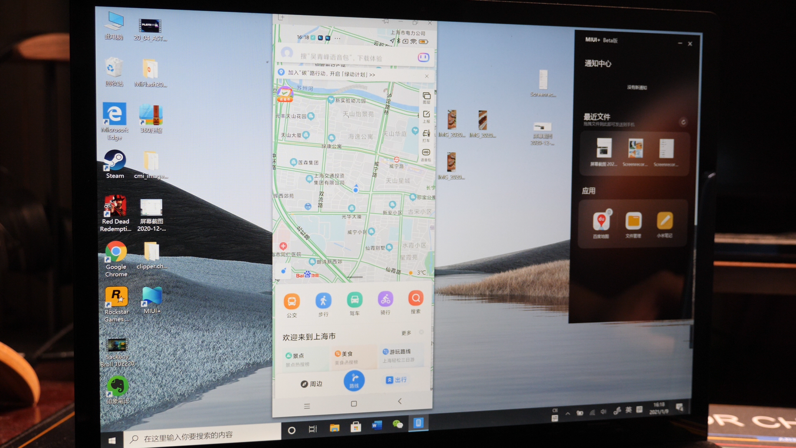This screenshot has height=448, width=796.
Task: Dismiss the green plan (绿动计划) banner
Action: pyautogui.click(x=427, y=76)
